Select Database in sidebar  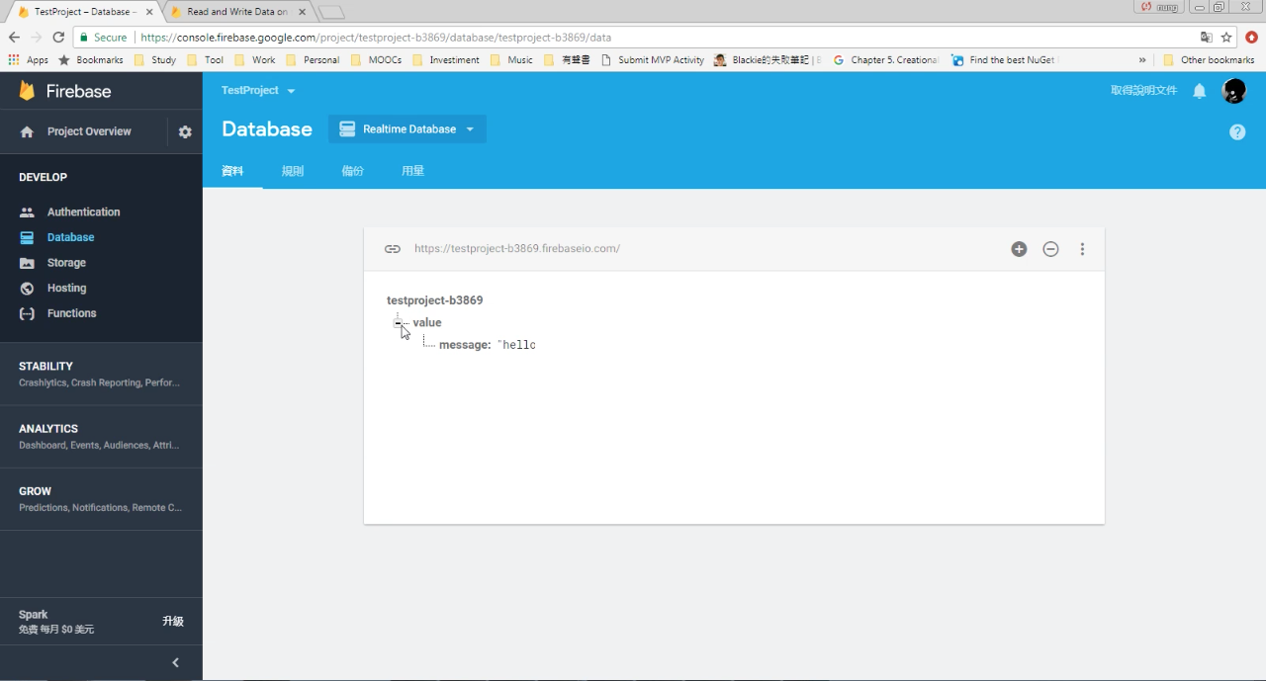coord(70,237)
